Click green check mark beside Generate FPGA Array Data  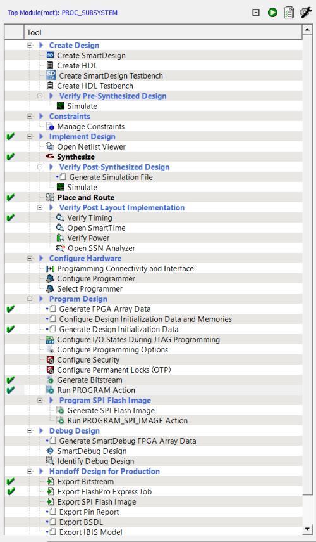11,309
